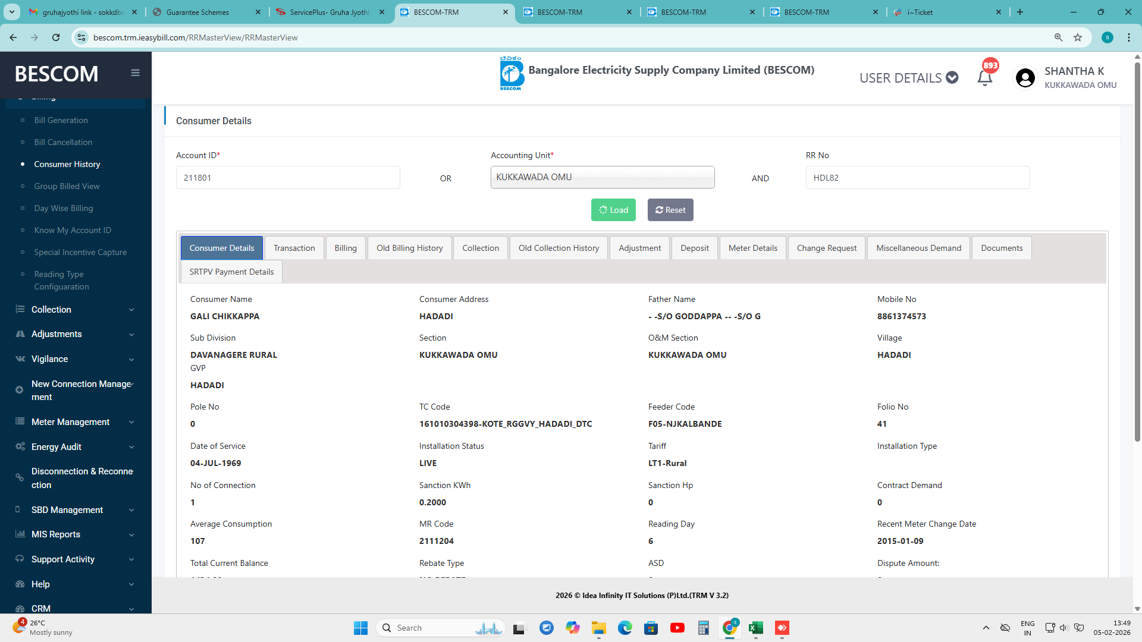Open the Energy Audit sidebar icon menu
Screen dimensions: 1142x642
click(x=20, y=446)
